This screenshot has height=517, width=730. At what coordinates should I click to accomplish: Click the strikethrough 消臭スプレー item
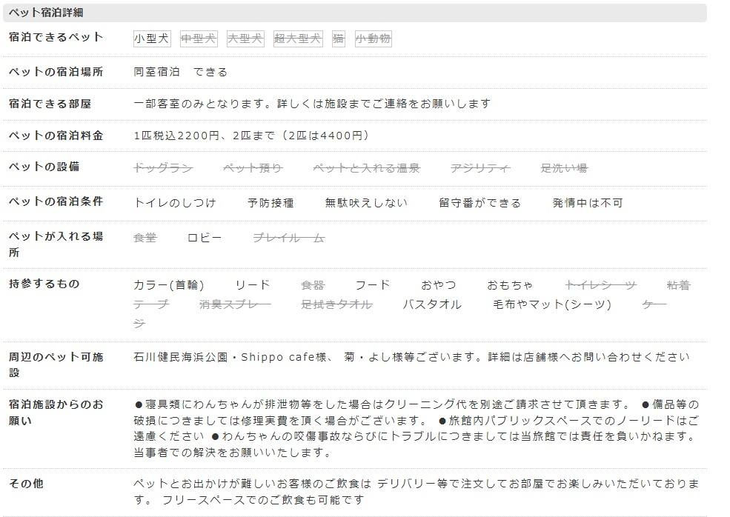click(235, 304)
